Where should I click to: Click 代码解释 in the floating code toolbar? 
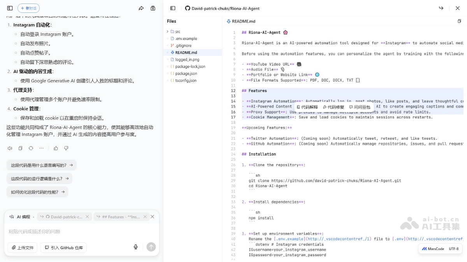pos(307,107)
